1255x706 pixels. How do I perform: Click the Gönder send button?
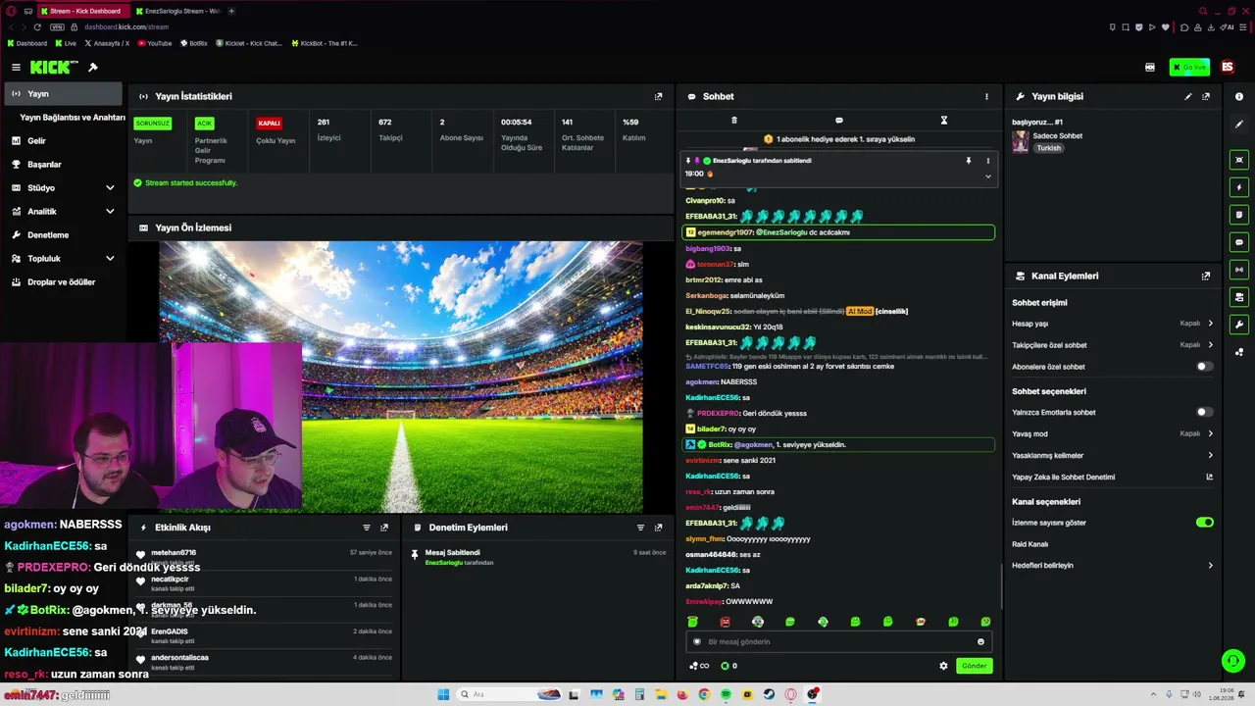[x=974, y=666]
